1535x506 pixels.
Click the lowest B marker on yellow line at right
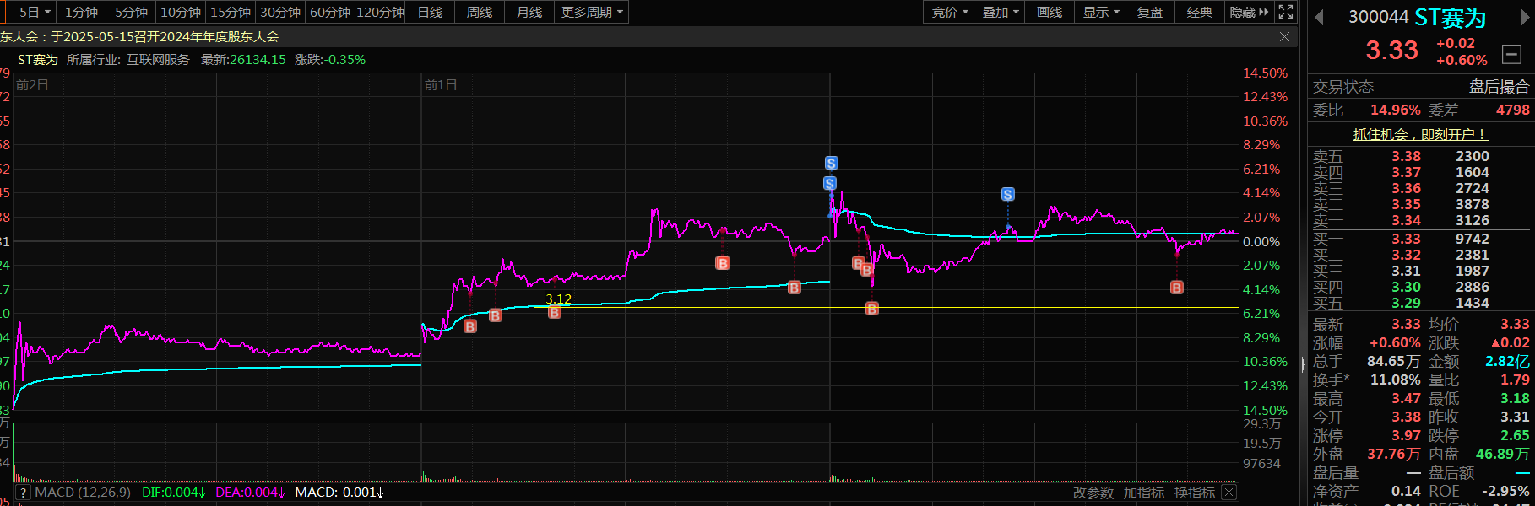pyautogui.click(x=872, y=310)
